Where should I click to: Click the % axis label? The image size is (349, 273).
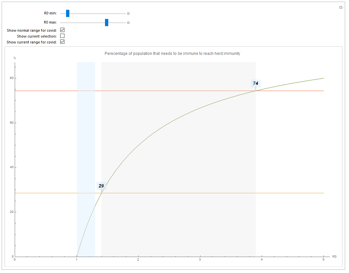point(14,58)
